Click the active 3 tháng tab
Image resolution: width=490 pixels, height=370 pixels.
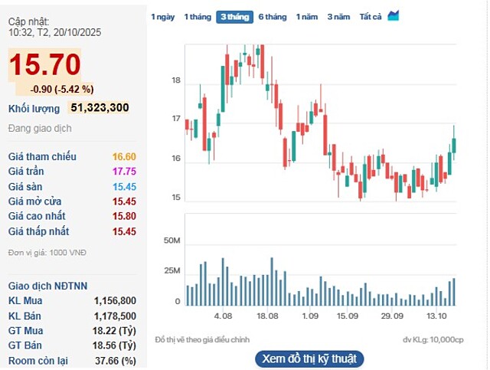coord(234,16)
